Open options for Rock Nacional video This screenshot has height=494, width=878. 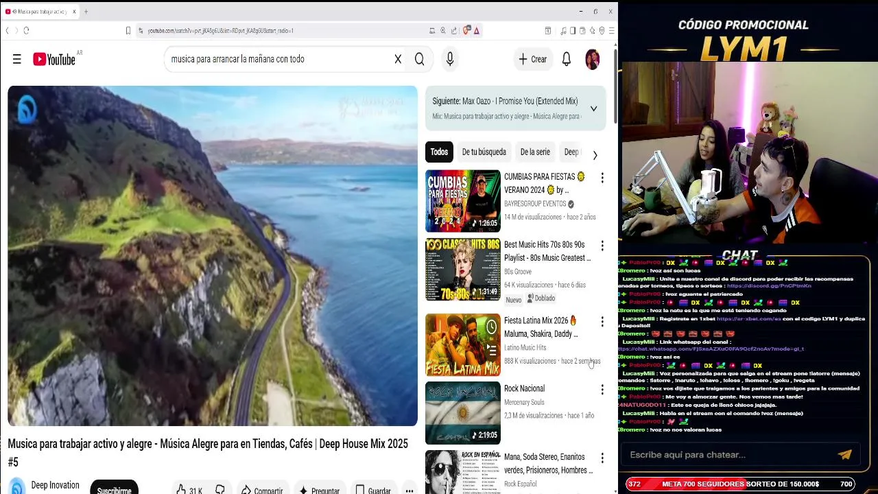602,389
